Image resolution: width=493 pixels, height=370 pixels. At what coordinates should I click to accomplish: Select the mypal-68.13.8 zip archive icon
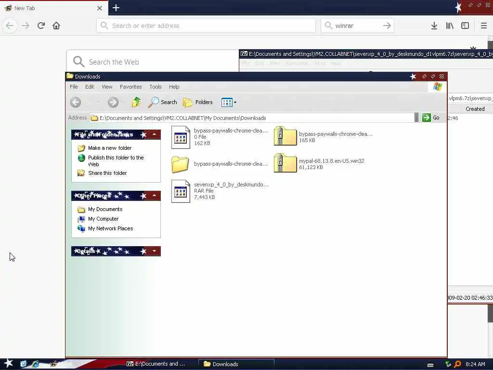click(x=285, y=163)
